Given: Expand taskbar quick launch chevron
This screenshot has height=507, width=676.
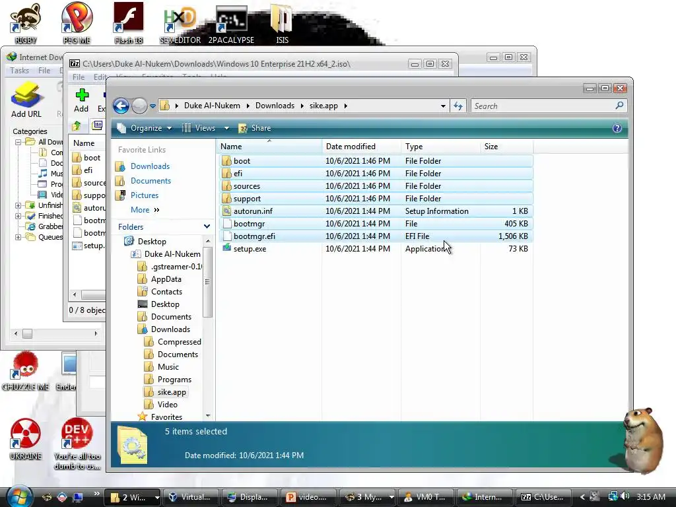Looking at the screenshot, I should point(96,493).
